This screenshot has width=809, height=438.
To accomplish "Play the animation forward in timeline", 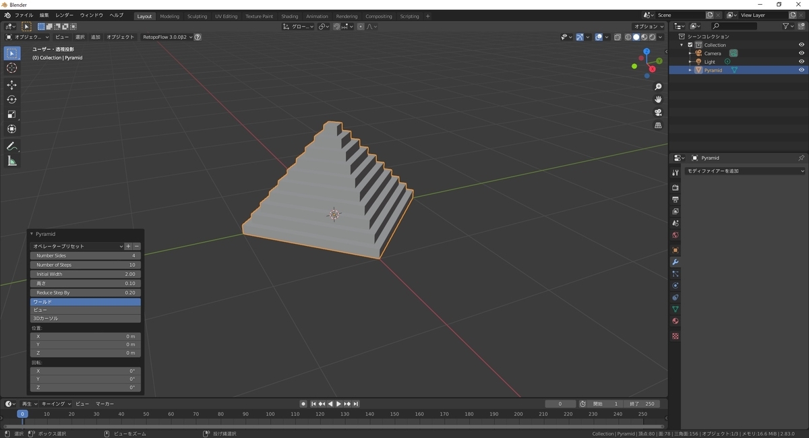I will pos(338,404).
